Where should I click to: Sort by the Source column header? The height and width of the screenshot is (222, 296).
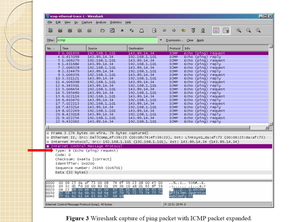[107, 48]
